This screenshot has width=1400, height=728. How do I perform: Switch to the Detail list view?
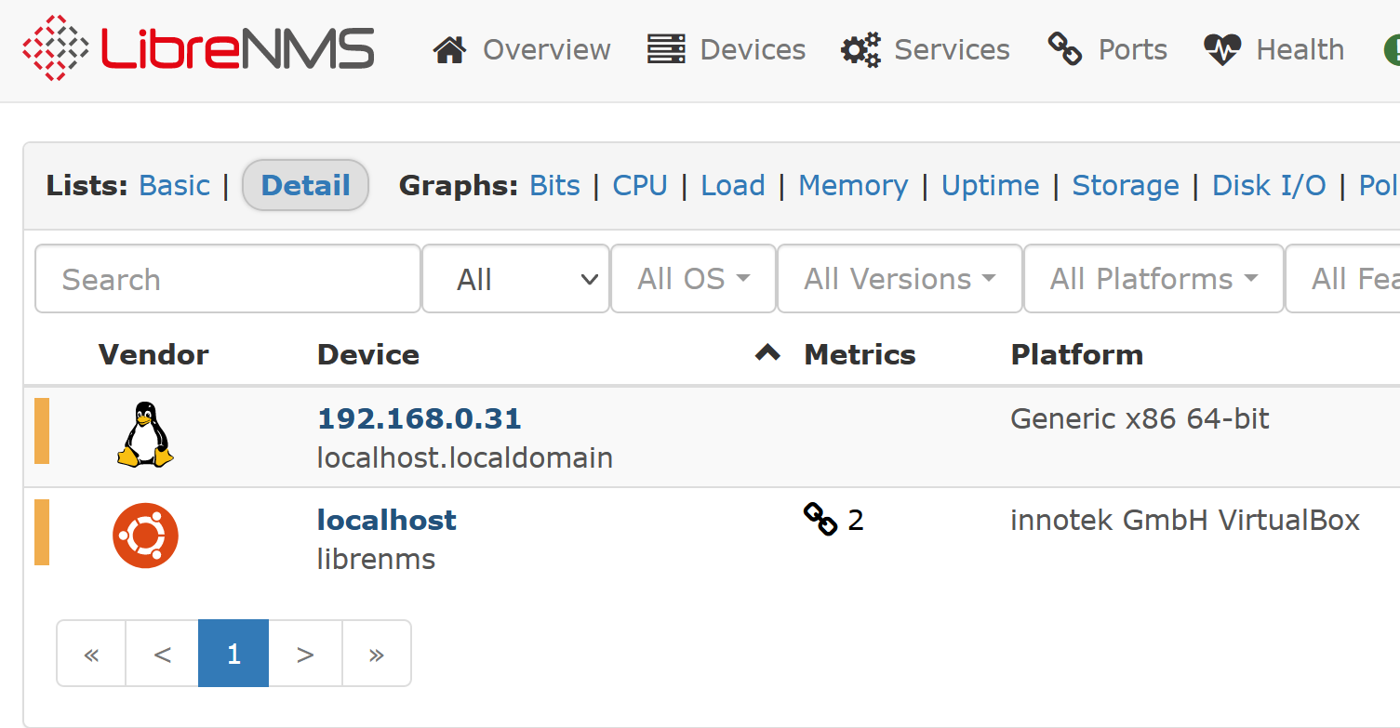click(x=305, y=185)
